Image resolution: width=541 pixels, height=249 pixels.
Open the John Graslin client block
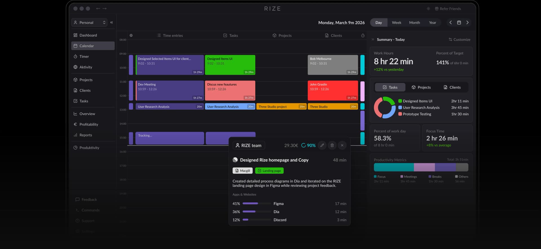pos(333,90)
